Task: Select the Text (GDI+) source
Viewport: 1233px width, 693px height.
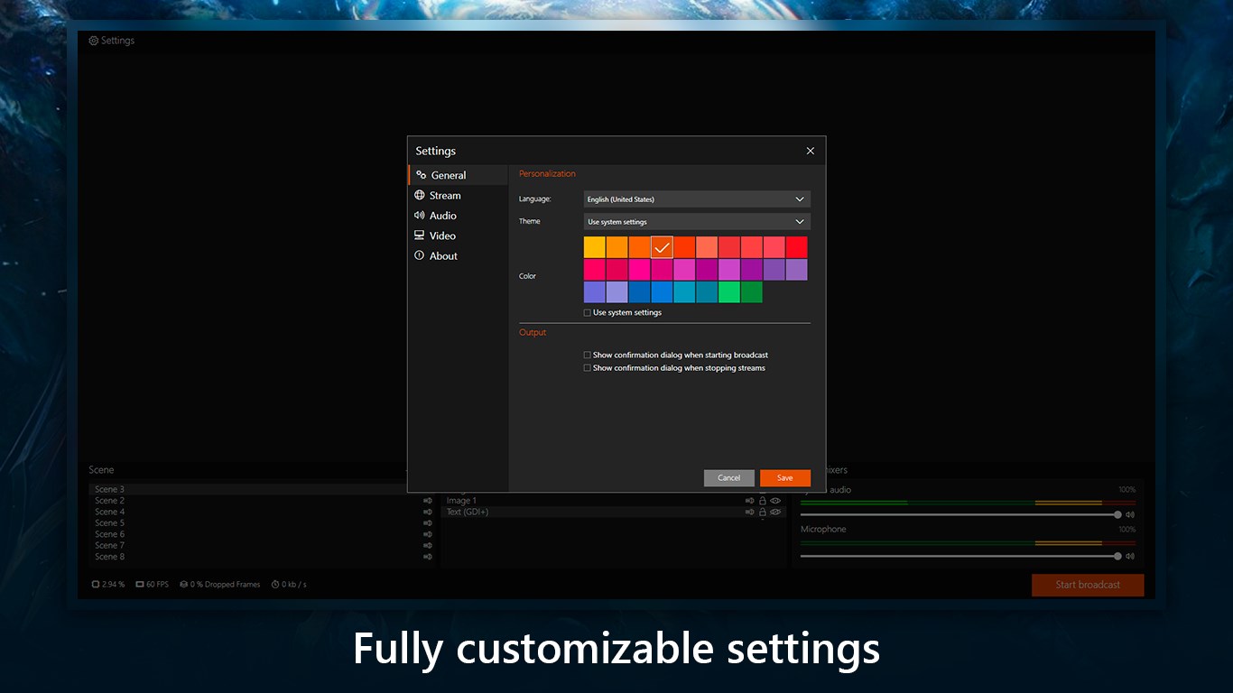Action: (614, 512)
